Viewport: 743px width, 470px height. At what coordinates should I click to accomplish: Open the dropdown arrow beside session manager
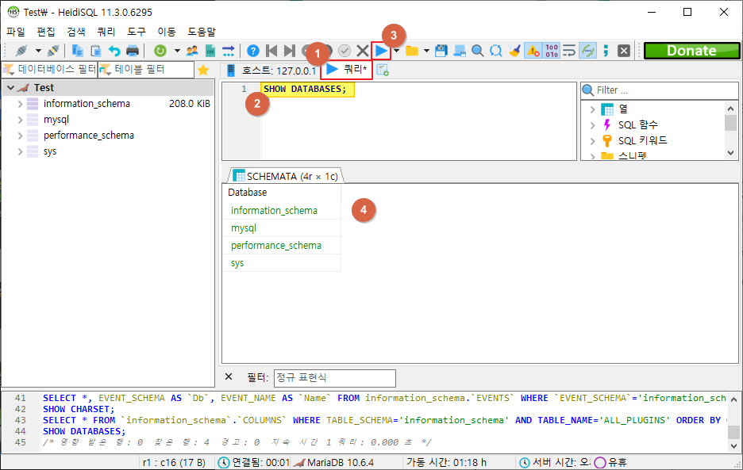(38, 51)
